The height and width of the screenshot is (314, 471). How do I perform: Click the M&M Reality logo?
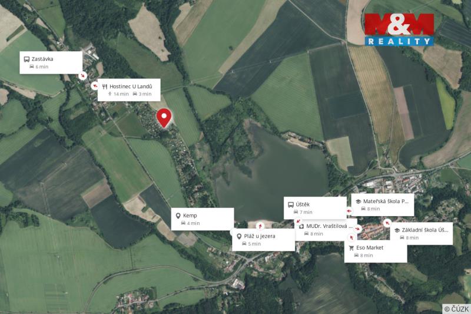click(x=399, y=29)
